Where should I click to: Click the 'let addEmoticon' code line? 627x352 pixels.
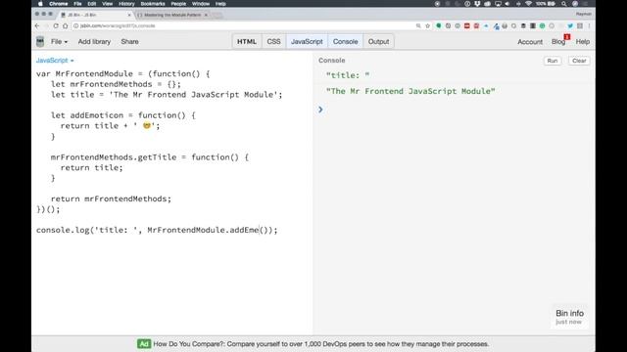pos(123,115)
